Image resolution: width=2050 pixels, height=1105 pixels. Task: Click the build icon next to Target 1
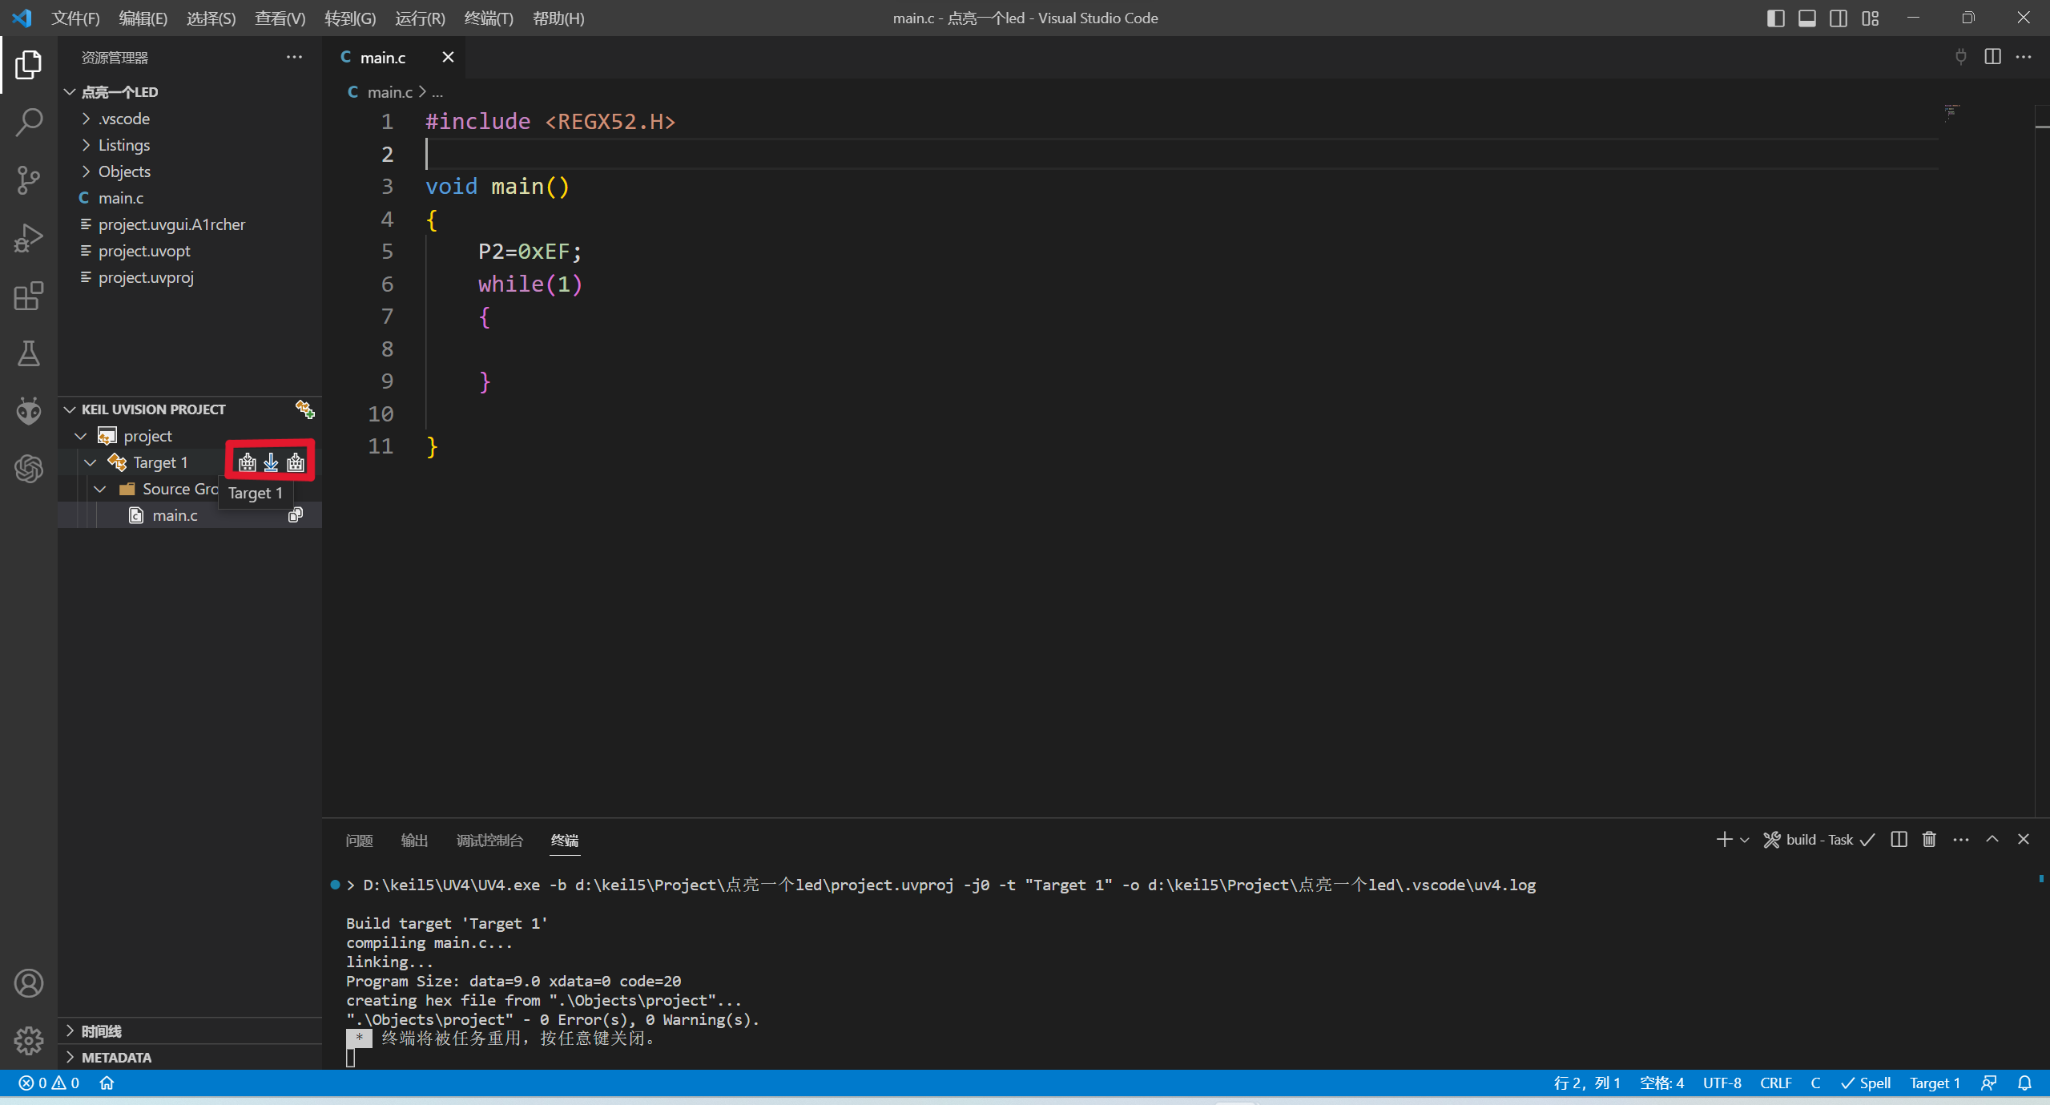click(x=248, y=462)
